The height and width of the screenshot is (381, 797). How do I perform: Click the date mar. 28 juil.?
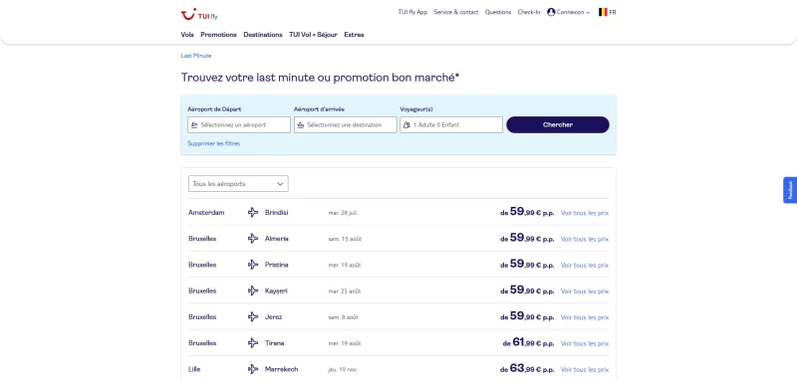click(343, 213)
